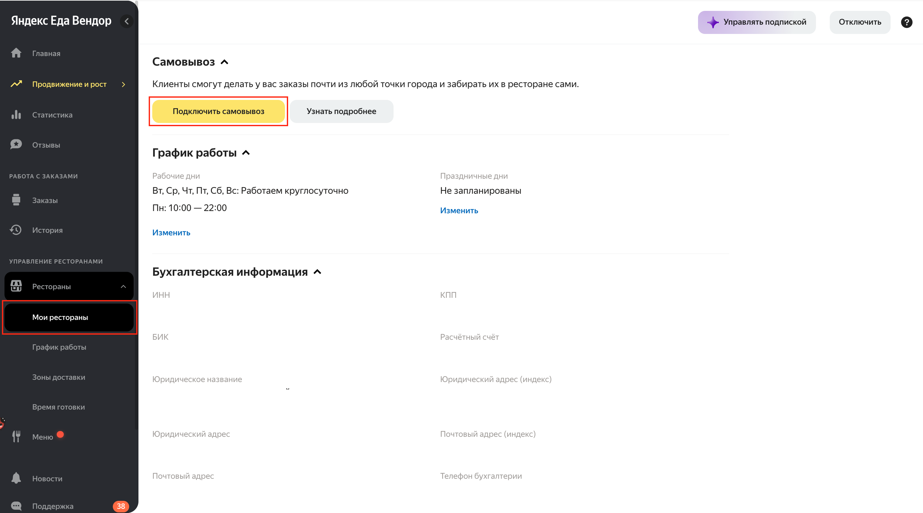
Task: Collapse the Самовывоз section
Action: (x=225, y=62)
